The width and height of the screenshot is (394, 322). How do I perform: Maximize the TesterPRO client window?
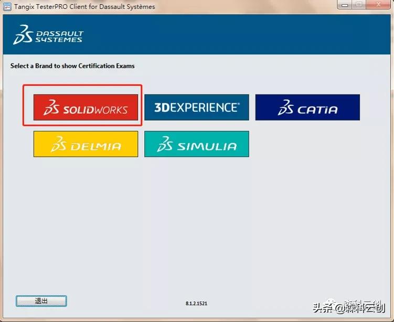359,5
